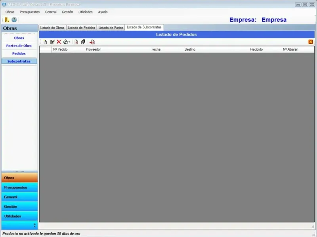Click Obras link in sidebar list

coord(19,38)
